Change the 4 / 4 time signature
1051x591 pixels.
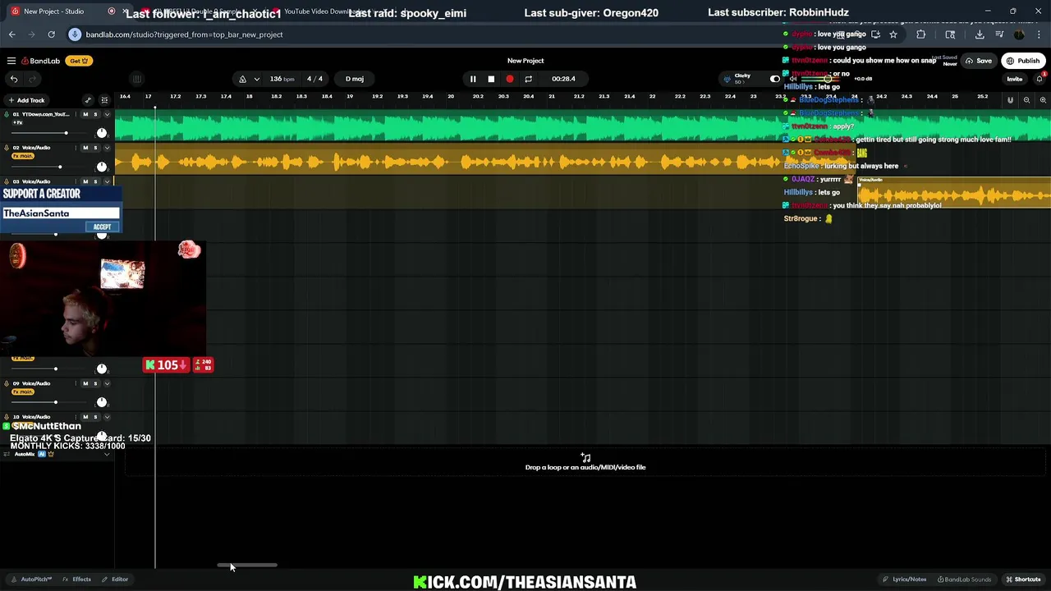(314, 79)
